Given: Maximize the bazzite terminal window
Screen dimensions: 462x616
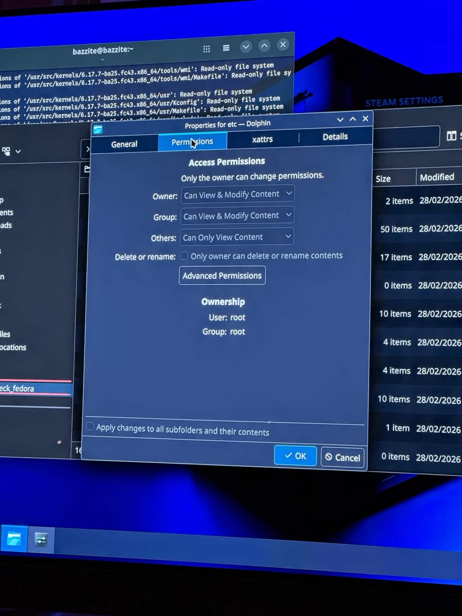Looking at the screenshot, I should tap(264, 46).
